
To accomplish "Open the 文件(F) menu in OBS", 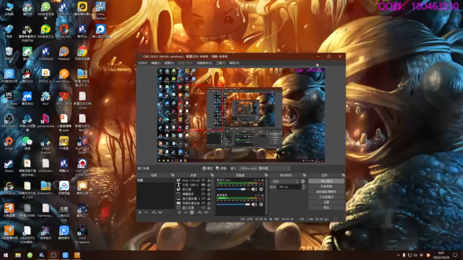I will (142, 63).
